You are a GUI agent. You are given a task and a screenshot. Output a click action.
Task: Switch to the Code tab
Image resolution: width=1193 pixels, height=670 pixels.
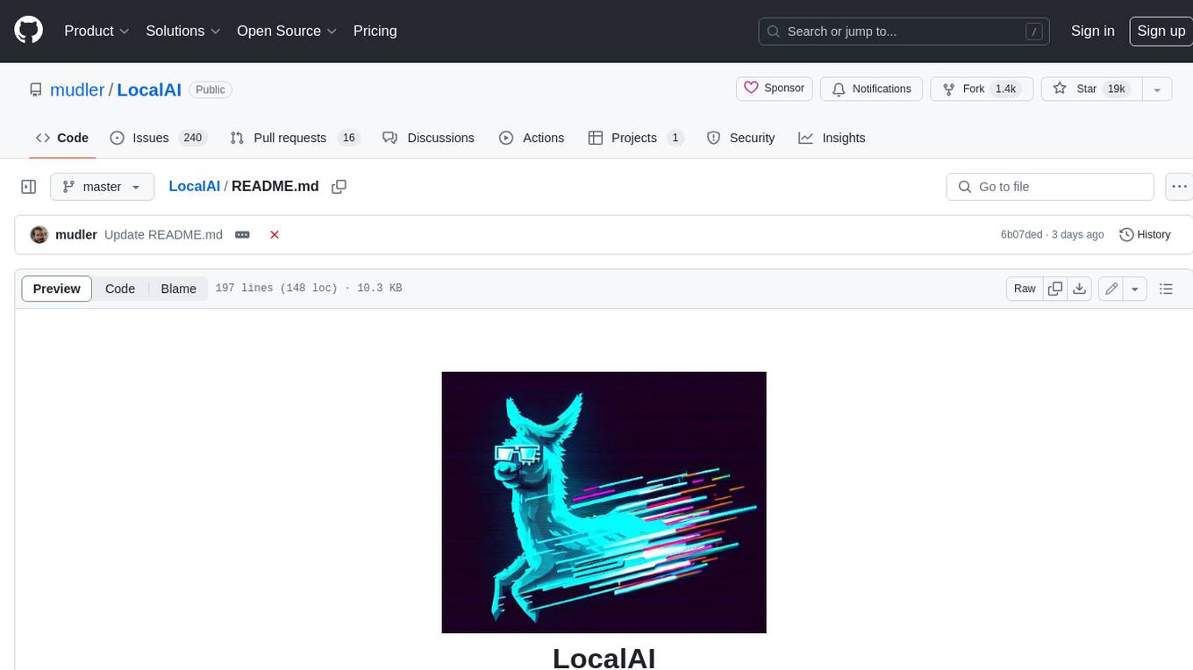pos(62,138)
